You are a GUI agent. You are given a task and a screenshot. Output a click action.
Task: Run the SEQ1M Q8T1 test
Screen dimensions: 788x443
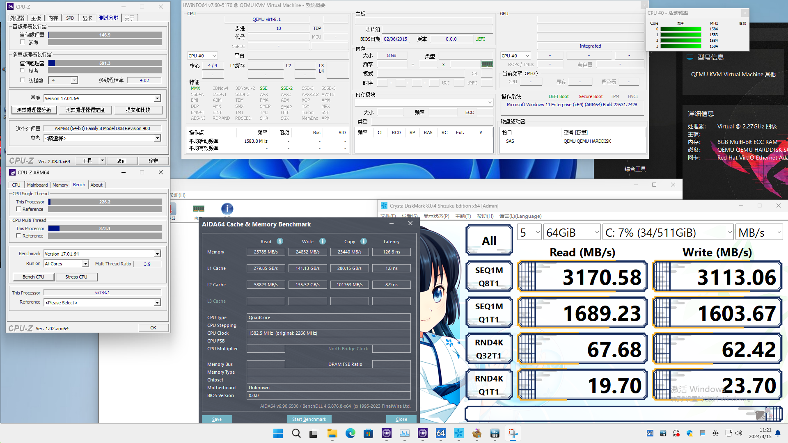[x=489, y=276]
